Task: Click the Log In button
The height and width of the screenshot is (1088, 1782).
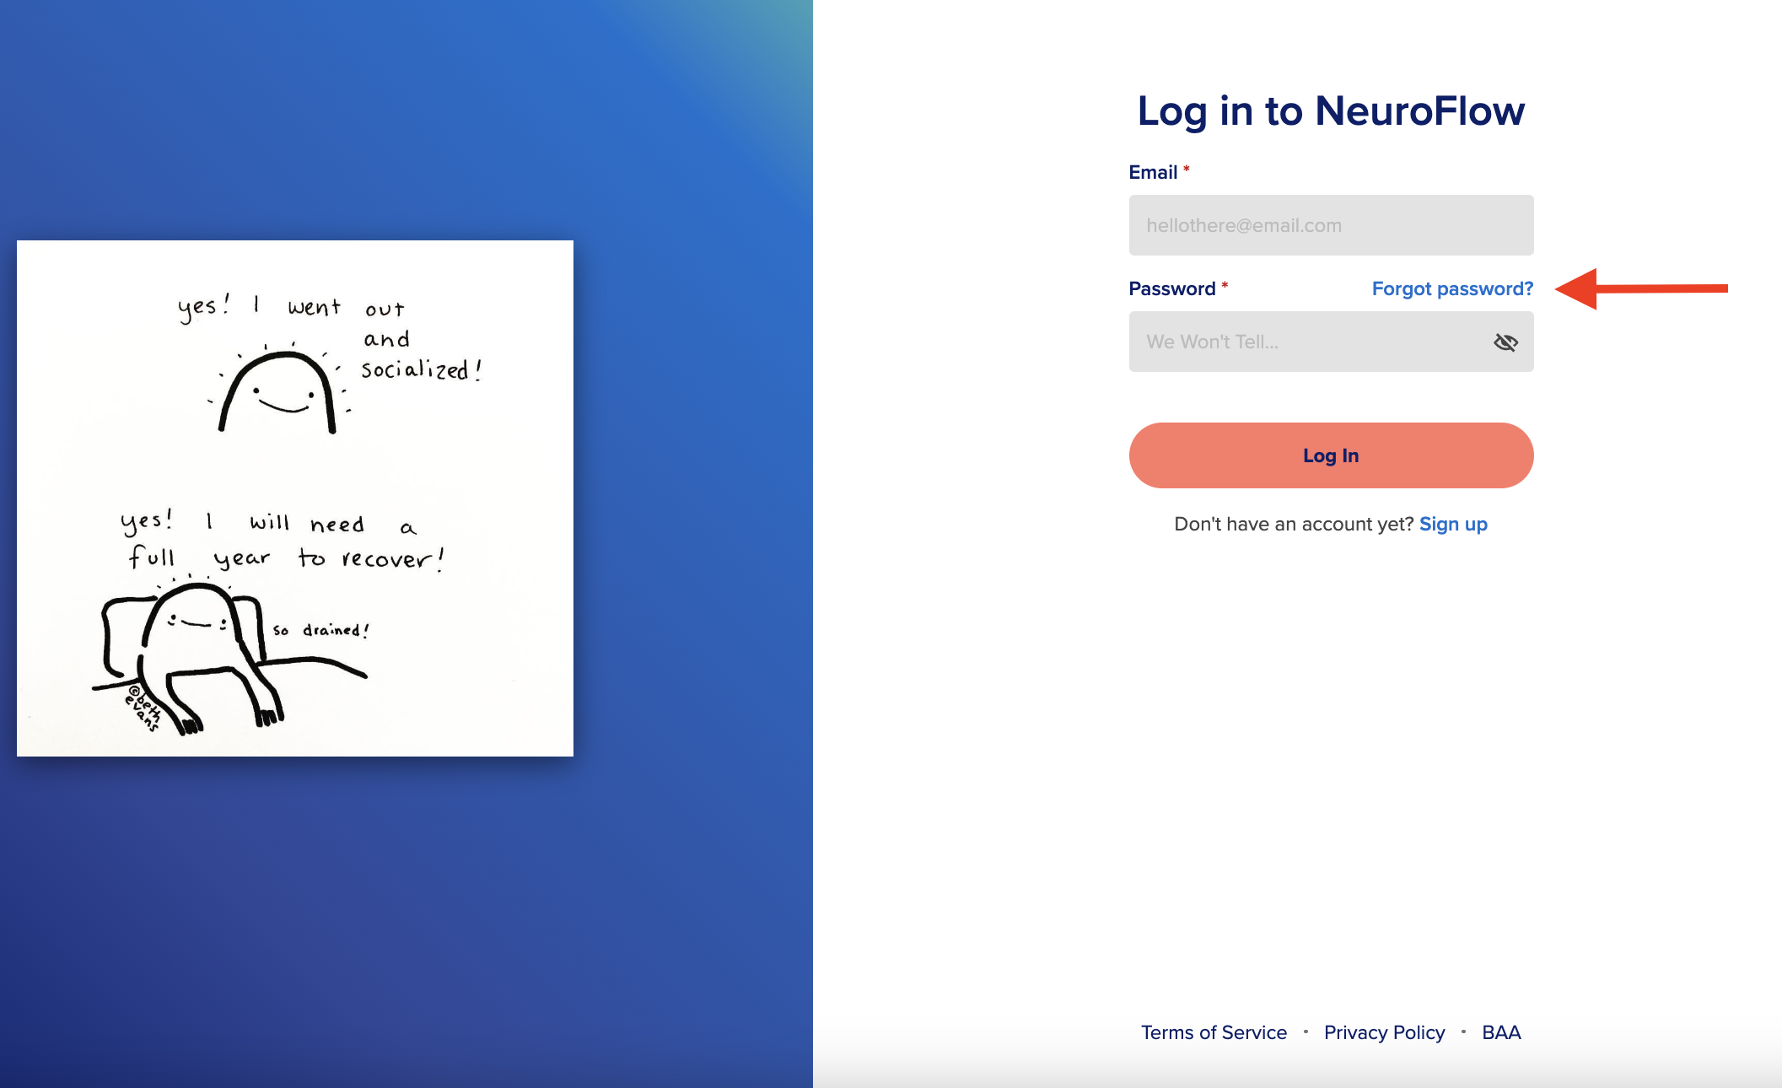Action: [1331, 455]
